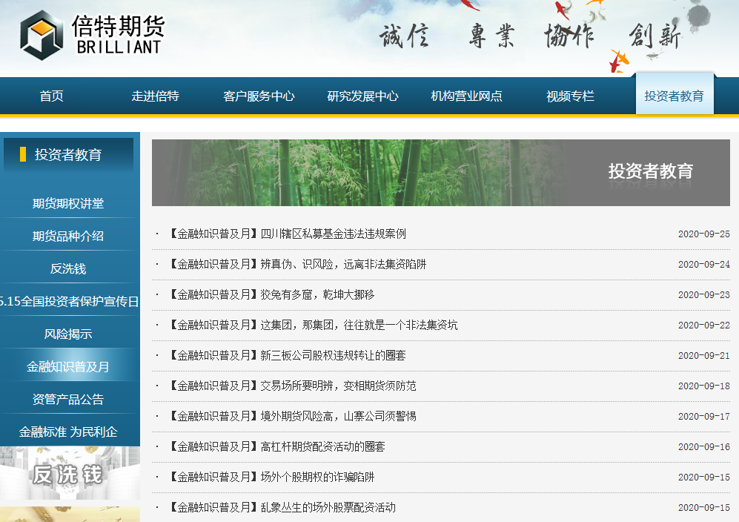739x522 pixels.
Task: Open 期货期权讲堂 in the sidebar
Action: (68, 204)
